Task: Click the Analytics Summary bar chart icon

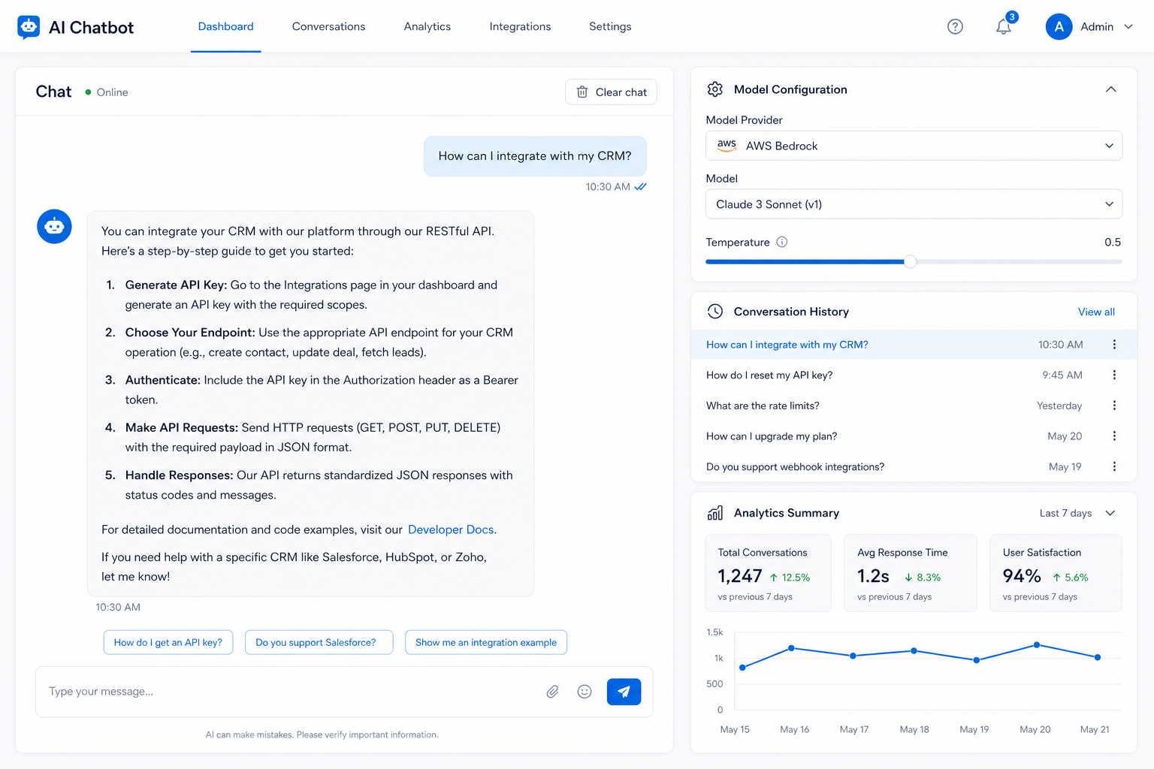Action: pos(715,513)
